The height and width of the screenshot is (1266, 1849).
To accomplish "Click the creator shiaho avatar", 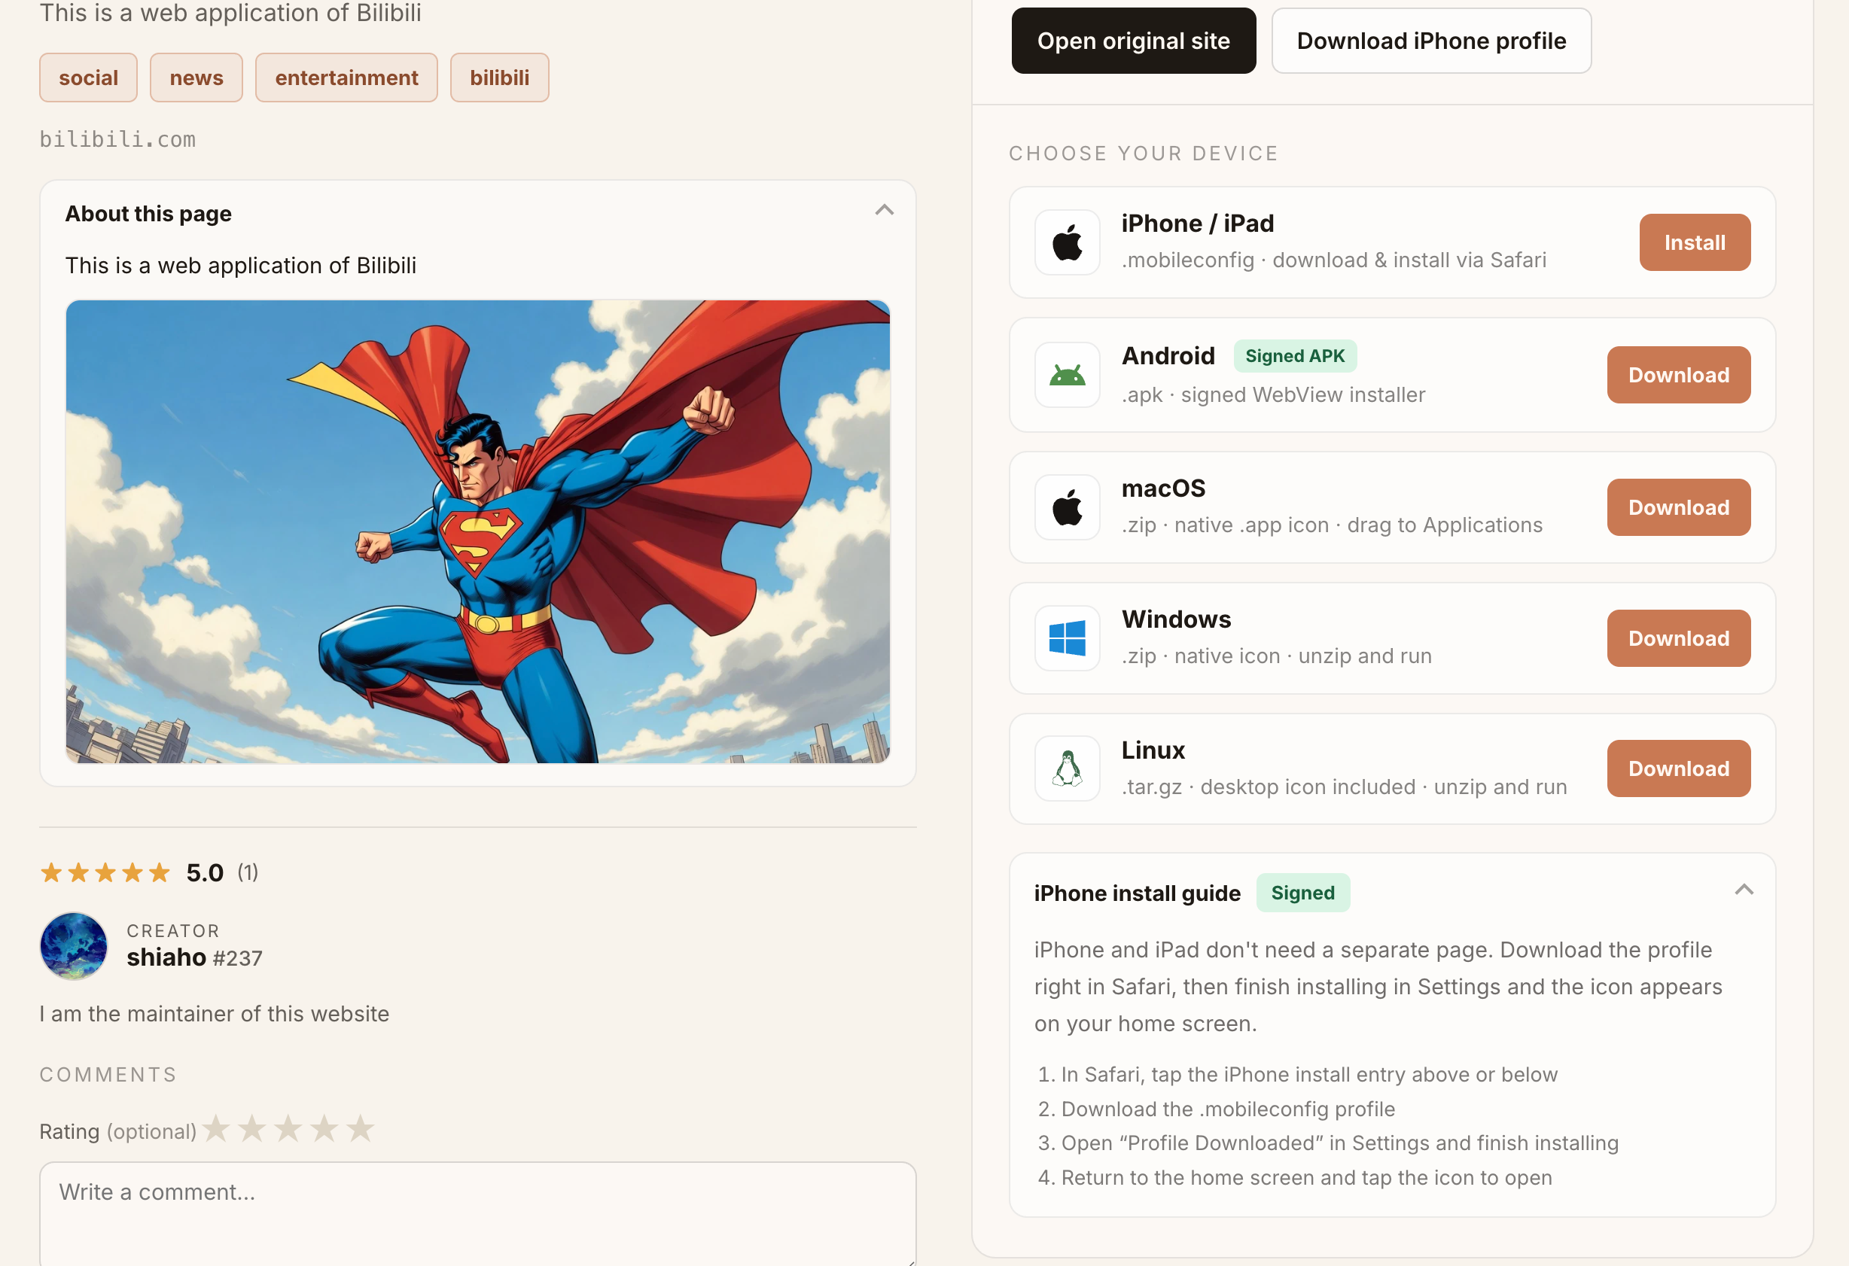I will tap(73, 945).
